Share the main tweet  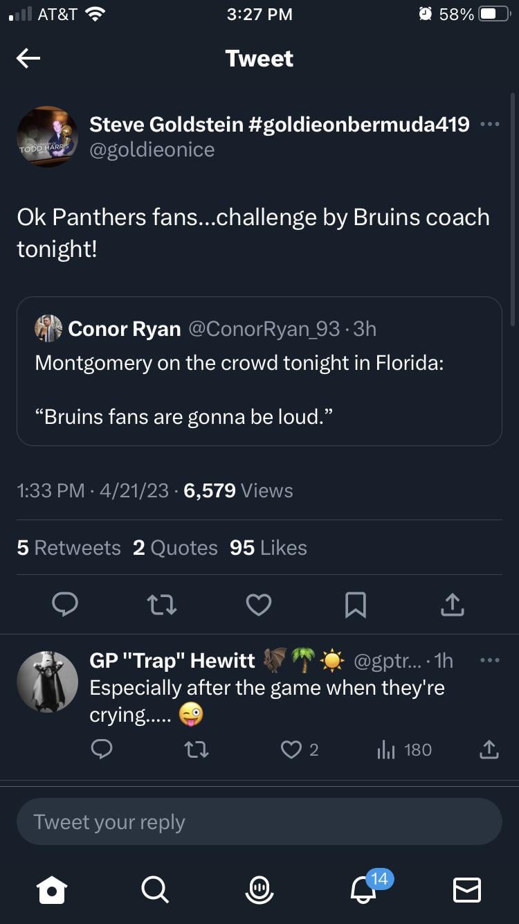coord(452,605)
